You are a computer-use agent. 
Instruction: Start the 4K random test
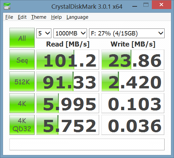pyautogui.click(x=22, y=103)
